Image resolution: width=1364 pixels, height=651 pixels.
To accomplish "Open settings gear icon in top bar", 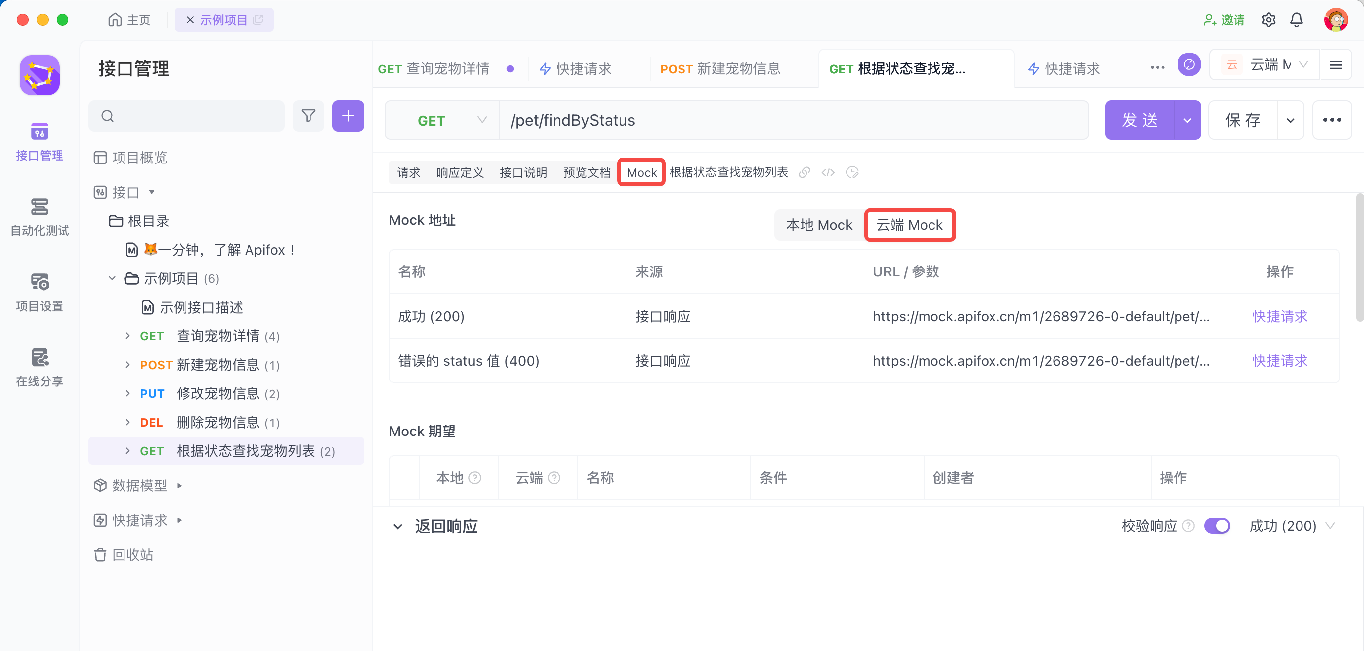I will pyautogui.click(x=1268, y=20).
